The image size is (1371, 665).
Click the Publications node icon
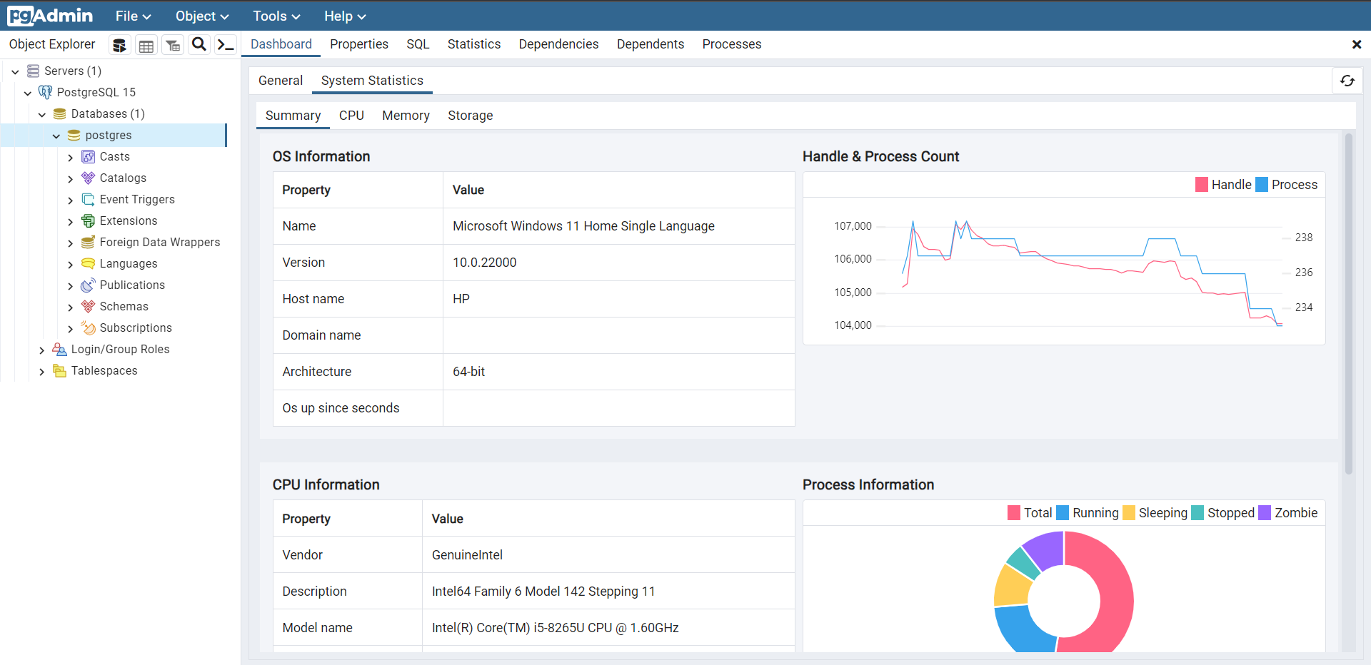88,285
